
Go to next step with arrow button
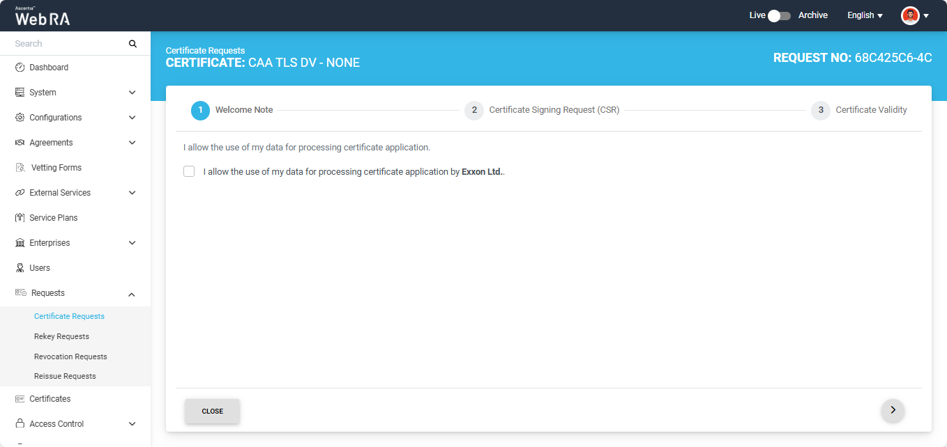click(893, 410)
